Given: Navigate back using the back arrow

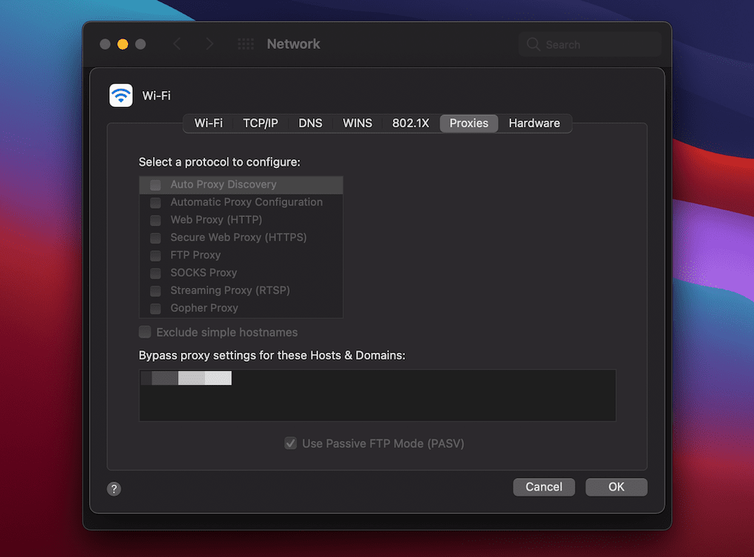Looking at the screenshot, I should 178,44.
